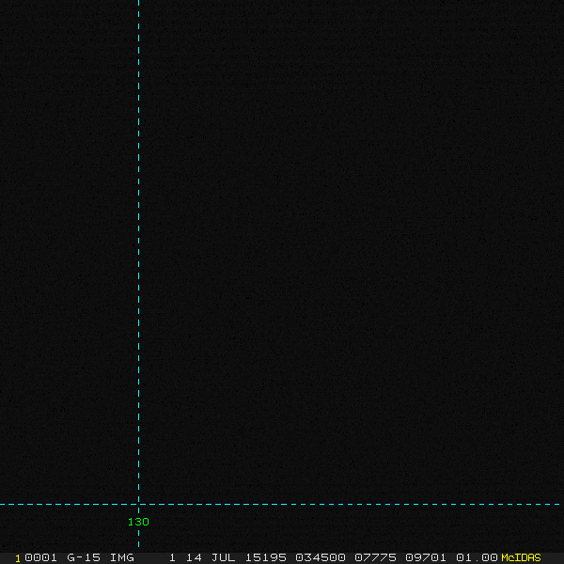Click the 07775 line value
Screen dimensions: 564x564
pyautogui.click(x=375, y=557)
